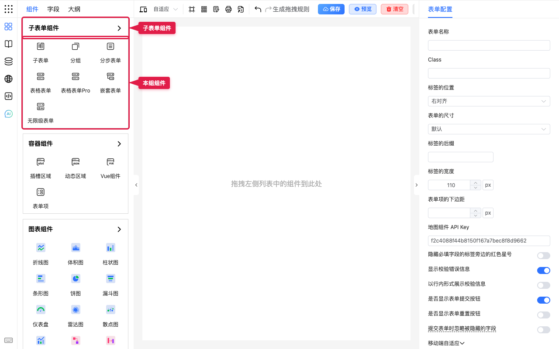The image size is (559, 349).
Task: Pick the 表格表单Pro component
Action: coord(76,82)
